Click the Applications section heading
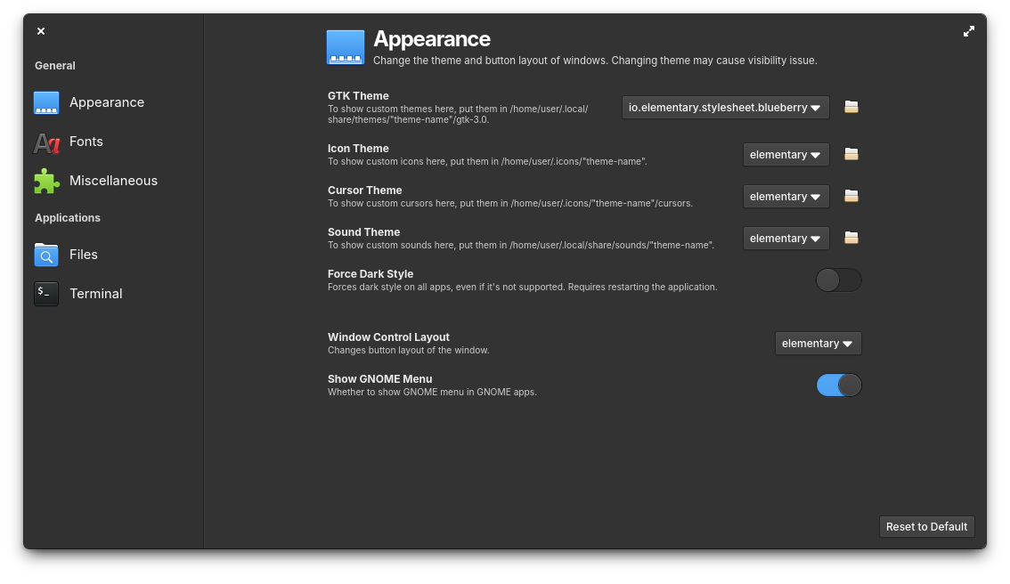Image resolution: width=1010 pixels, height=584 pixels. coord(68,217)
